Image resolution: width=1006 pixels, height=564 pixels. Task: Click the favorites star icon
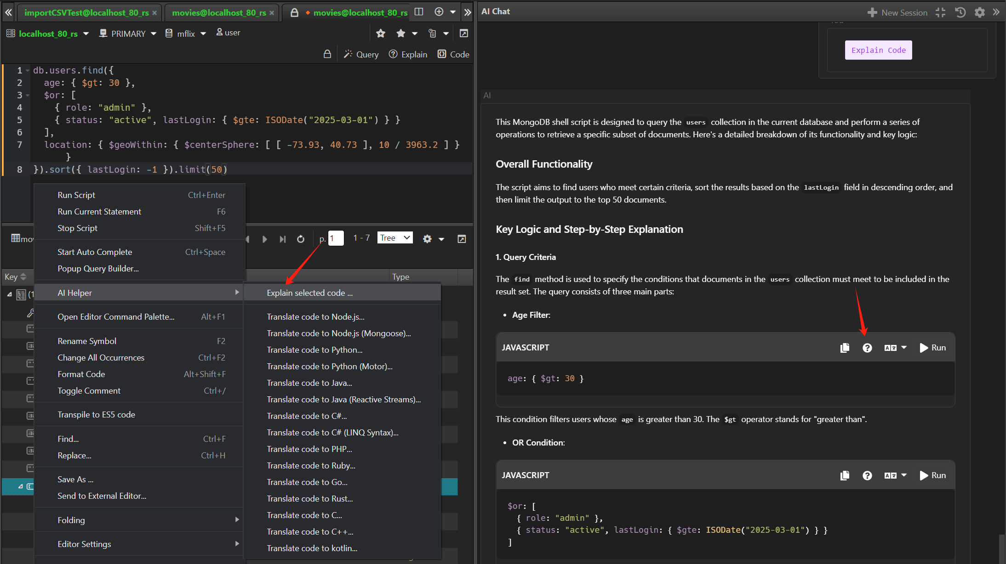[x=401, y=33]
